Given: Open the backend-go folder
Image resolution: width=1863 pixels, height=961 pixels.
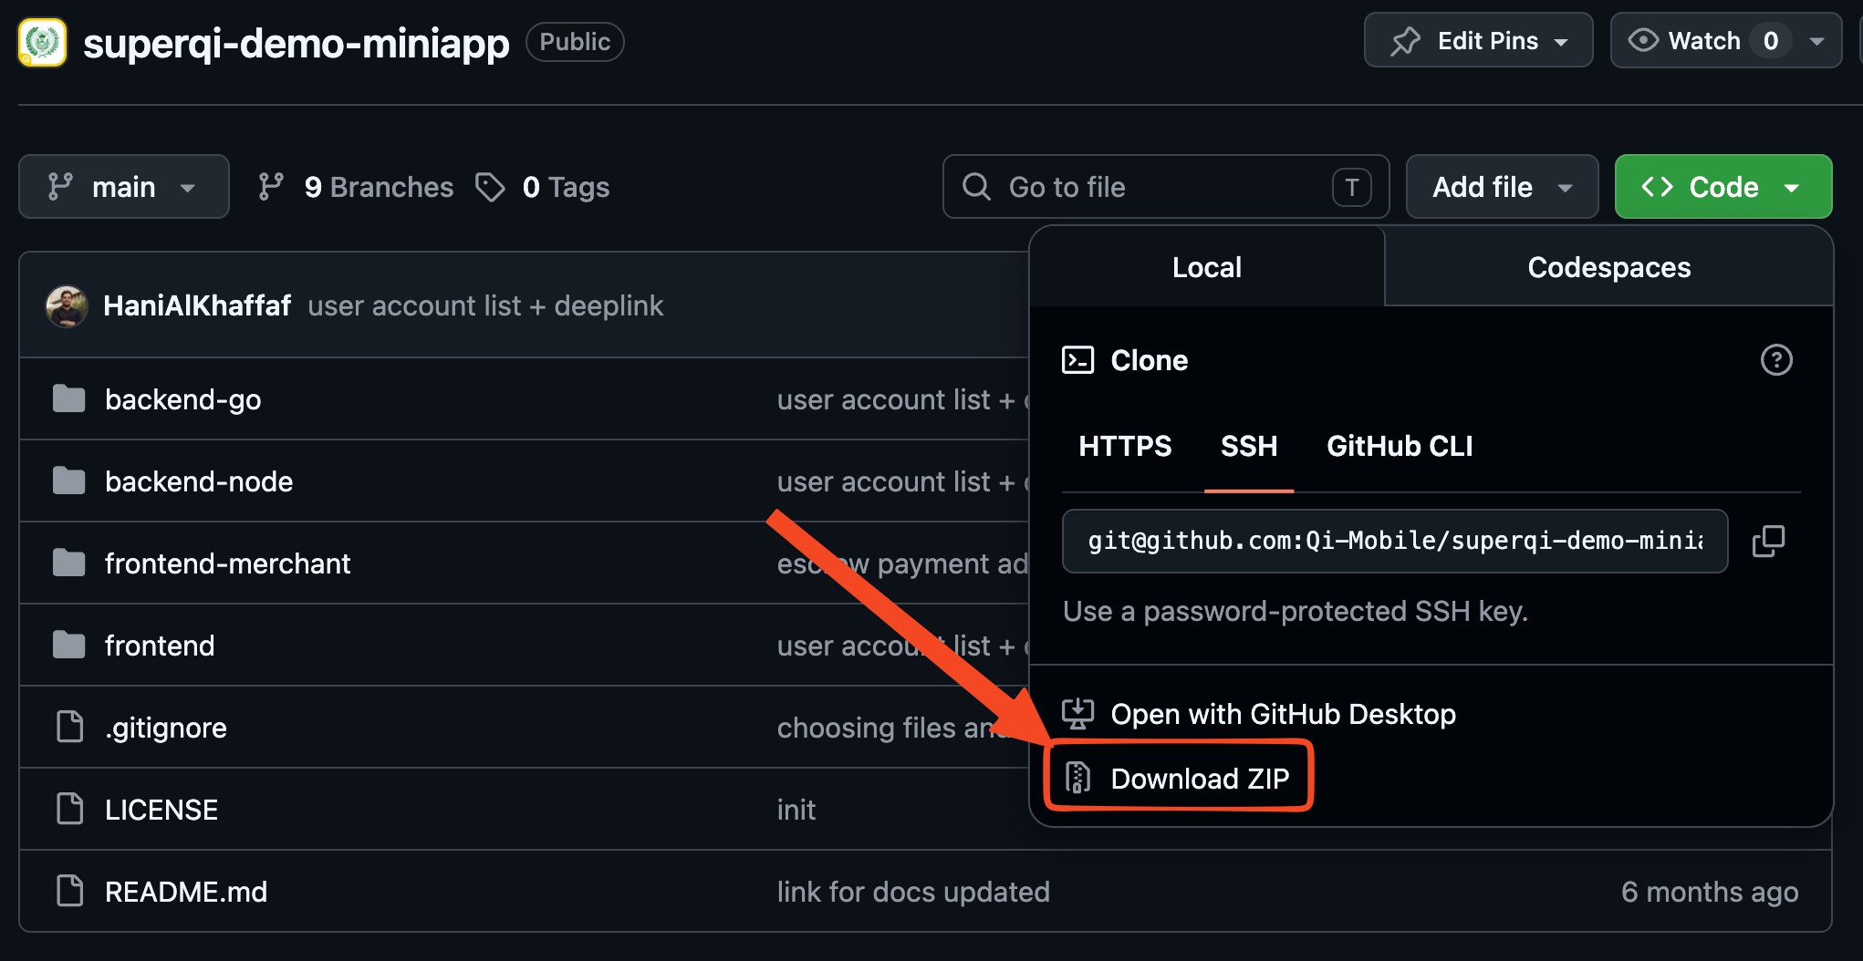Looking at the screenshot, I should (x=182, y=399).
